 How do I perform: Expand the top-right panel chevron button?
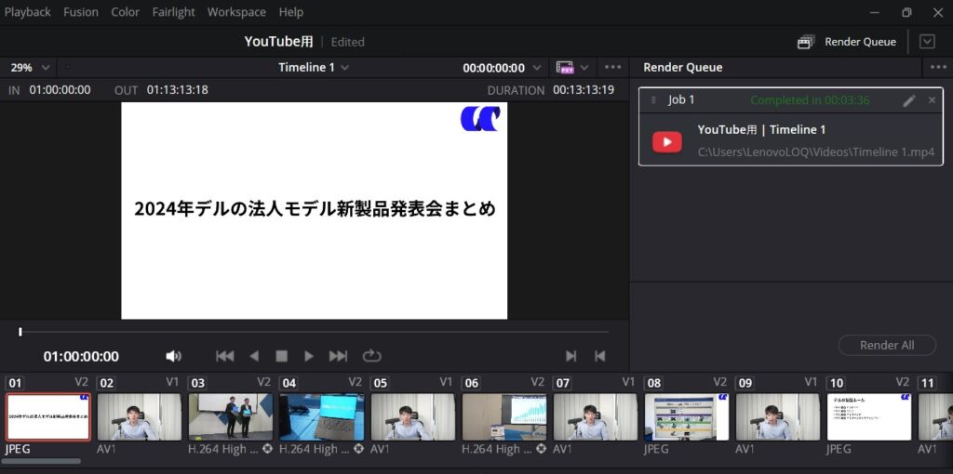(927, 41)
